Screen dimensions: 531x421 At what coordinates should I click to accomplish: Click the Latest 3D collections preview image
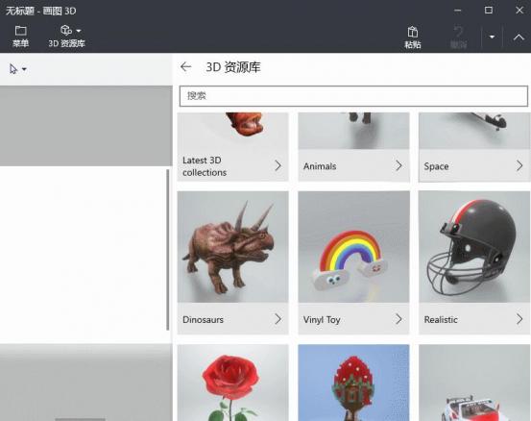tap(233, 131)
